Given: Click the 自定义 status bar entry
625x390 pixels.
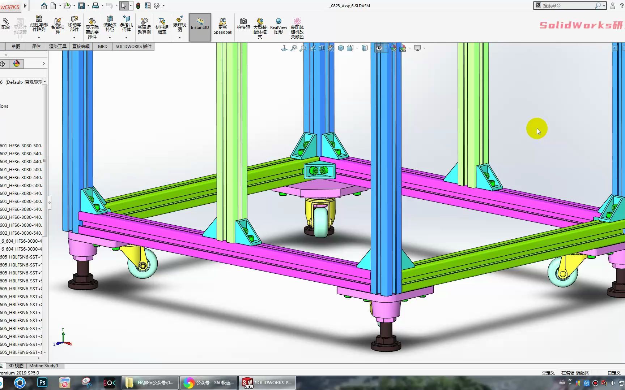Looking at the screenshot, I should (614, 373).
